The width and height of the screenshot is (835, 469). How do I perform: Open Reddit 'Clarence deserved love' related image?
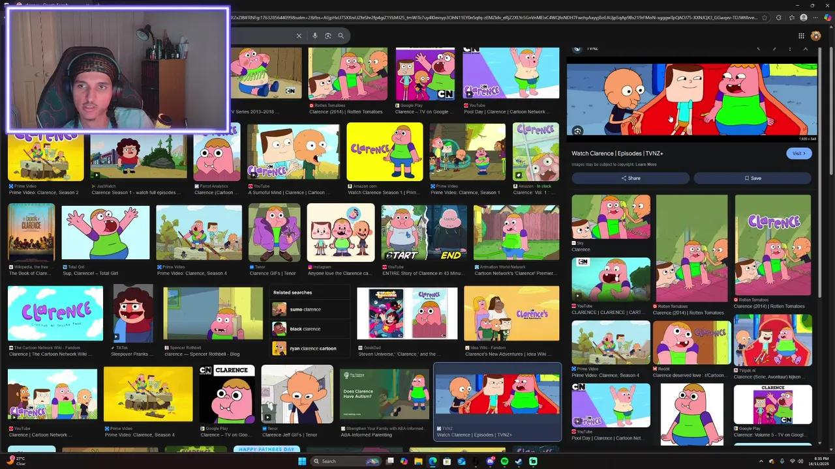692,343
